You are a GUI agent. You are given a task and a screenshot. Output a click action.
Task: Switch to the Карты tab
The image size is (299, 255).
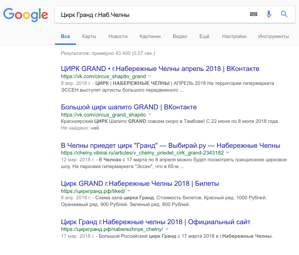tap(89, 36)
